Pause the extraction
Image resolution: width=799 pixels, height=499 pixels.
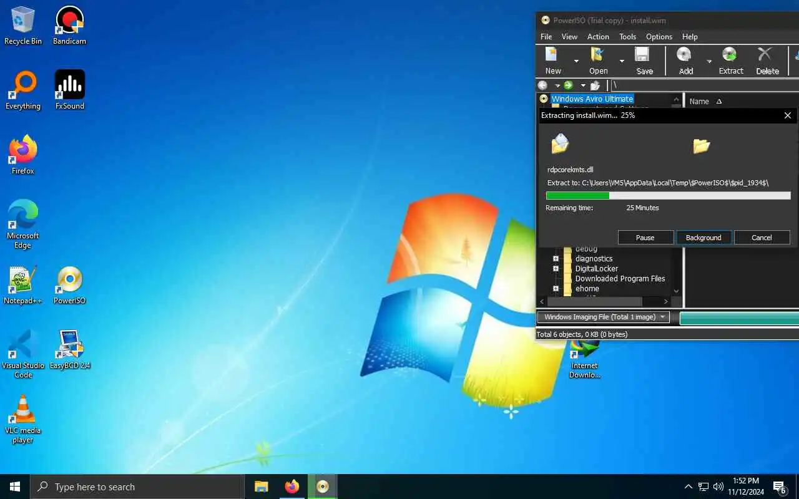[x=645, y=238]
